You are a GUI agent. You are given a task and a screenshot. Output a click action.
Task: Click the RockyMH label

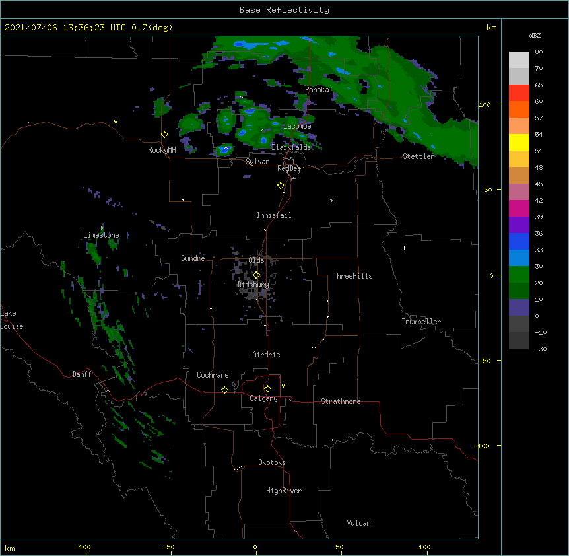[162, 150]
